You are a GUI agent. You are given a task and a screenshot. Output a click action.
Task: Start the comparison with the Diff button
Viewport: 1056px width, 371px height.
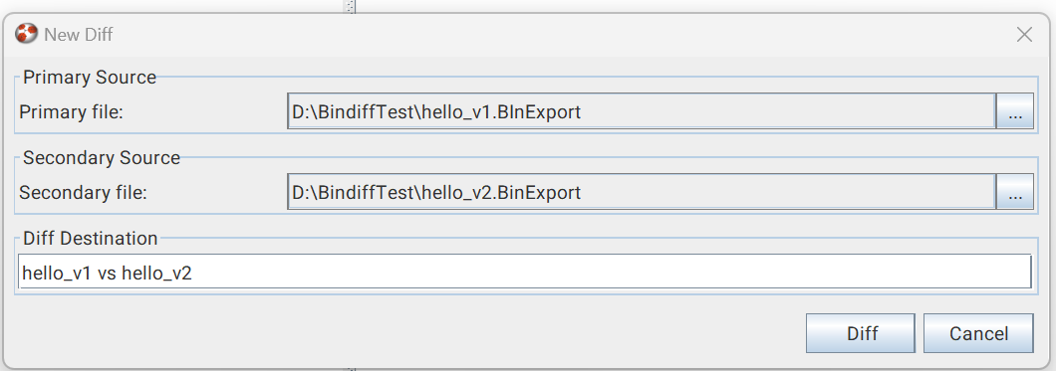click(x=861, y=333)
